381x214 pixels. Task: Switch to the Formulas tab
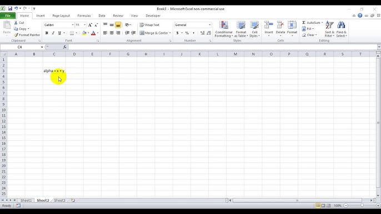click(x=84, y=16)
